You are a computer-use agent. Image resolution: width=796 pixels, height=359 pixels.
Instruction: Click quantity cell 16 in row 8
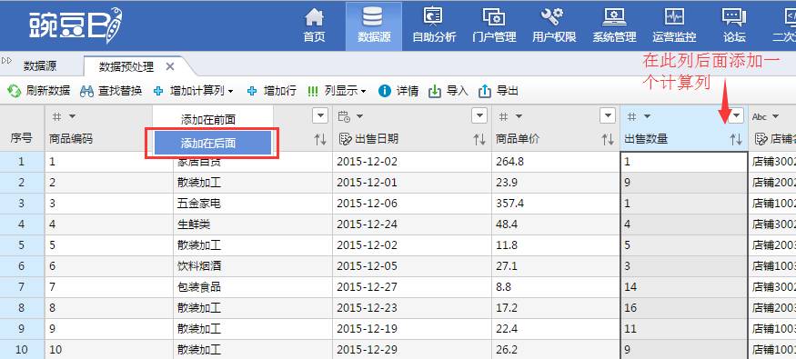tap(684, 308)
